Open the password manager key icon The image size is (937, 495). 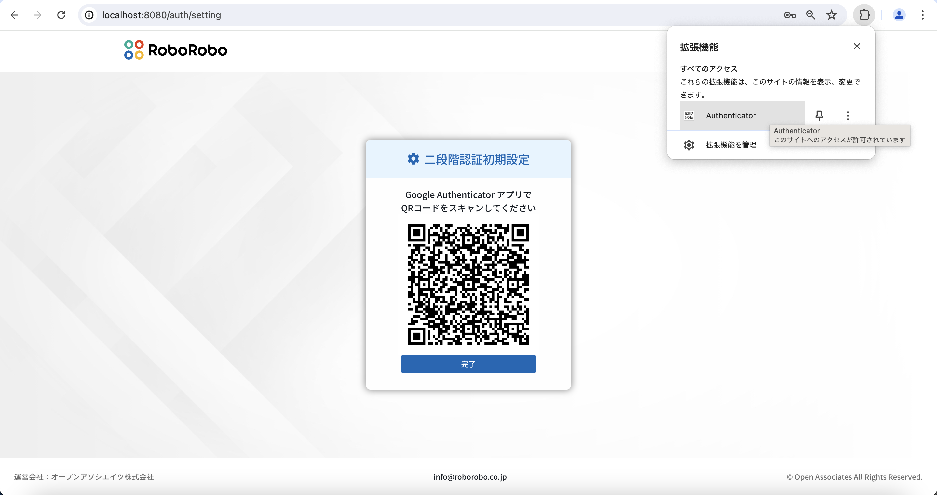[789, 15]
